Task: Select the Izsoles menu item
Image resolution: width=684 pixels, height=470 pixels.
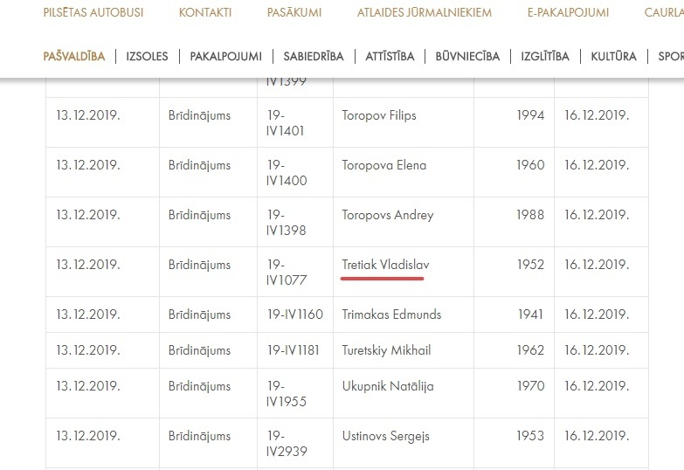Action: tap(147, 56)
